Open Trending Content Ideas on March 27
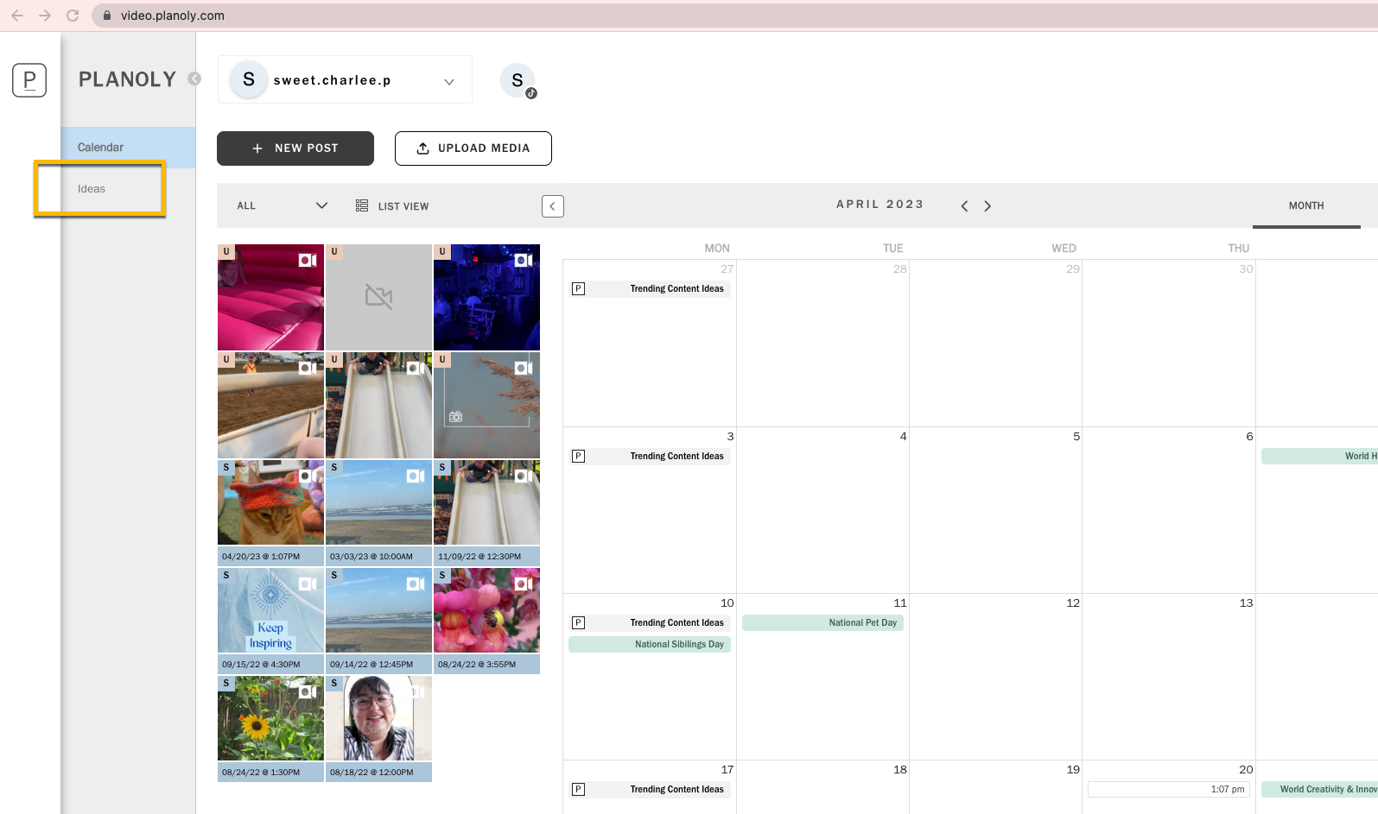The width and height of the screenshot is (1378, 814). (650, 289)
